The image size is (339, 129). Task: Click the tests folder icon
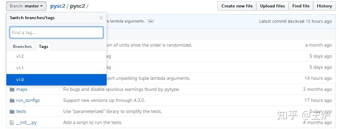pyautogui.click(x=12, y=112)
